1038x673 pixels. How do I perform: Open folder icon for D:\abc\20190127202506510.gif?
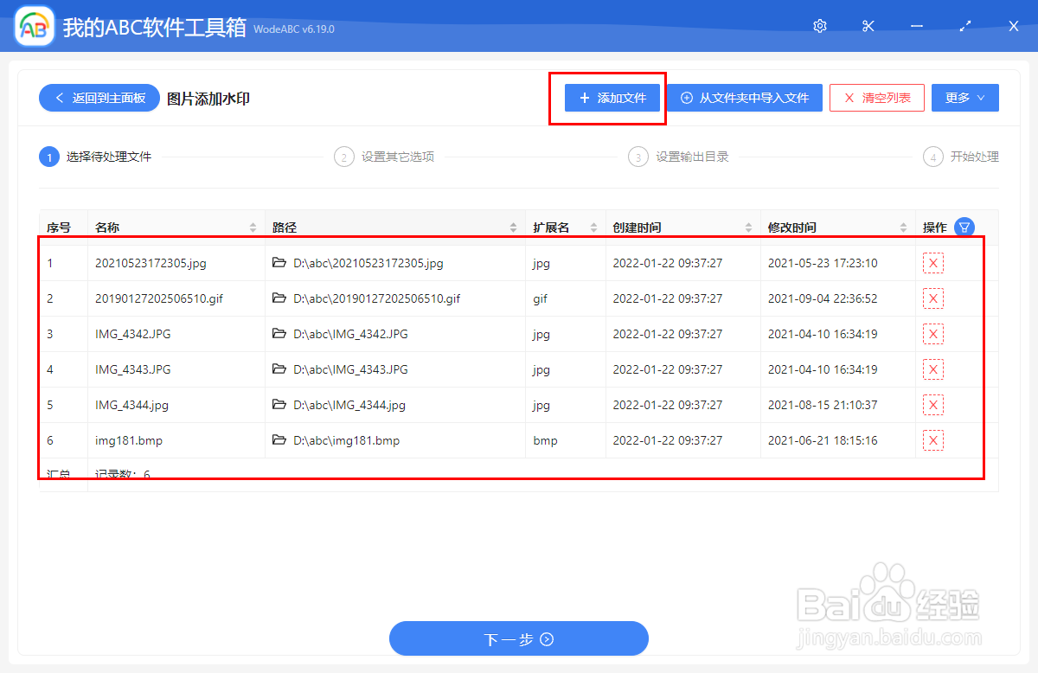[x=279, y=298]
